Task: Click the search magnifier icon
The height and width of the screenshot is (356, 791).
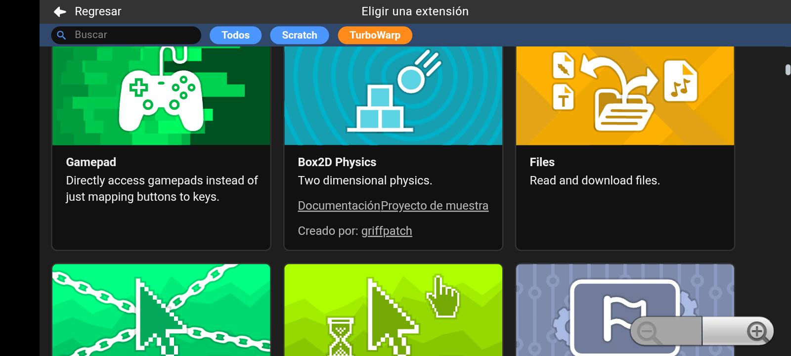Action: [x=62, y=35]
